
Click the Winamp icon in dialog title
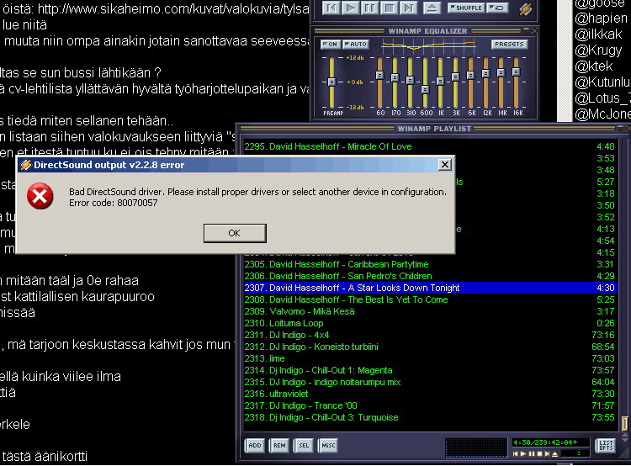coord(26,165)
